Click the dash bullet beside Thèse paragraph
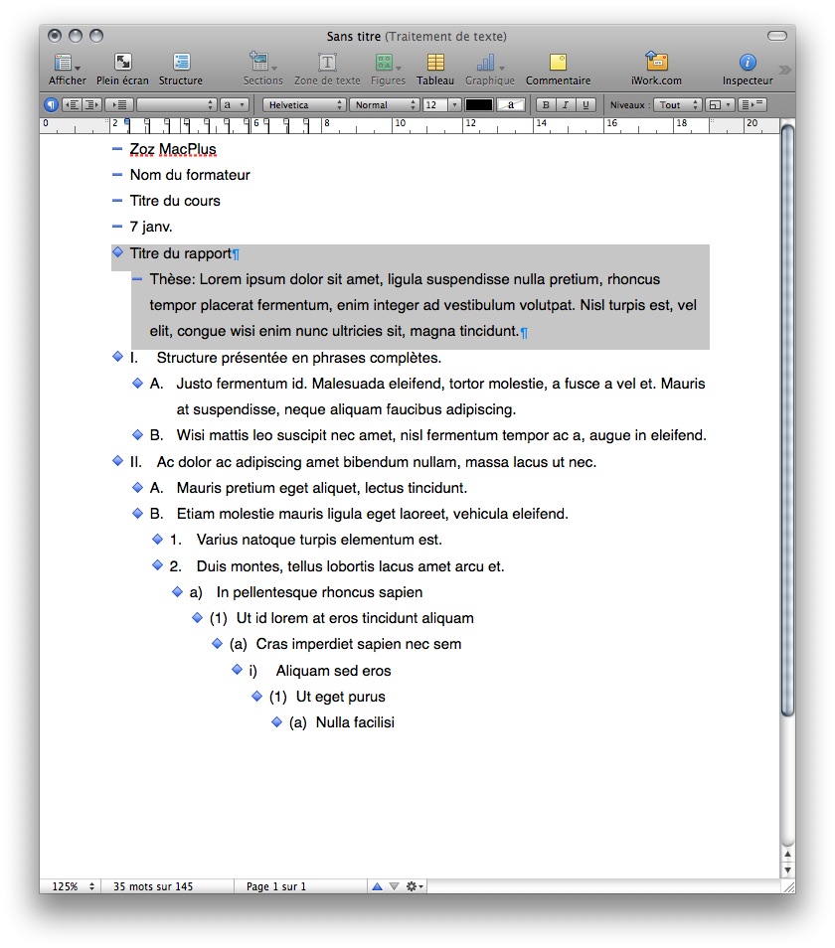Viewport: 835px width, 948px height. point(137,278)
